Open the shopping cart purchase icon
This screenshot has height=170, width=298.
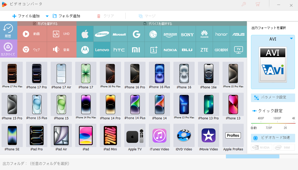[258, 4]
